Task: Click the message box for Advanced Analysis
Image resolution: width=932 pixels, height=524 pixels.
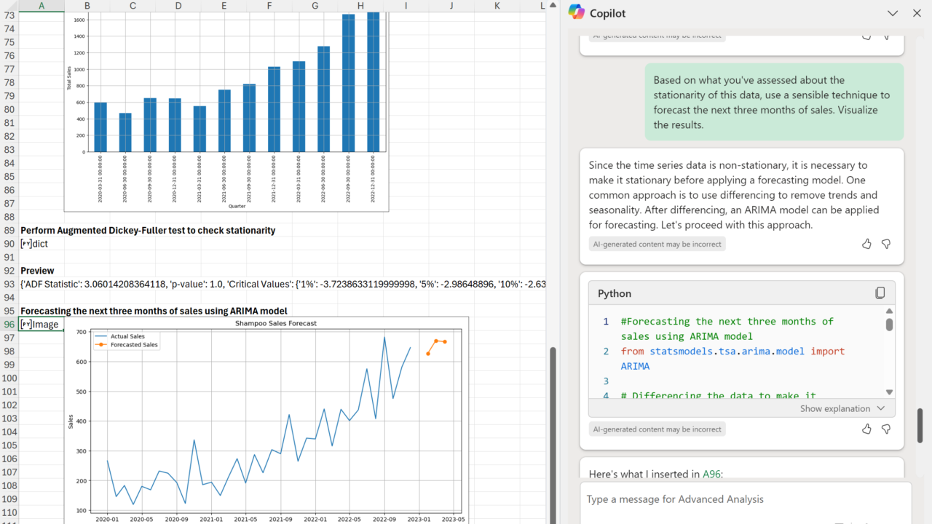Action: [x=743, y=499]
